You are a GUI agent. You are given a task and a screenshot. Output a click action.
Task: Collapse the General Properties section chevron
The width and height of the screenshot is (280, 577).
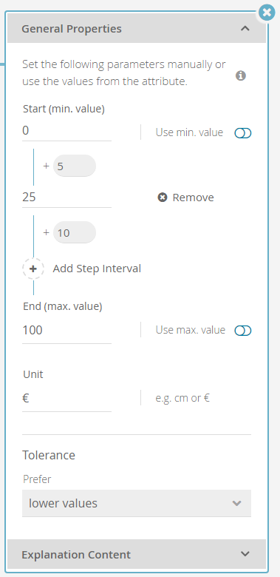(x=245, y=28)
